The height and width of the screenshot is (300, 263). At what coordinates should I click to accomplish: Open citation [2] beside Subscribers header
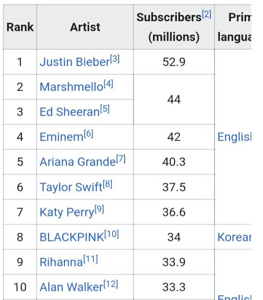click(206, 15)
